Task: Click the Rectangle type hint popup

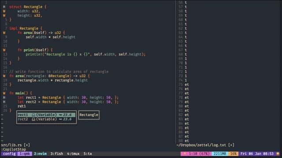Action: click(x=89, y=115)
